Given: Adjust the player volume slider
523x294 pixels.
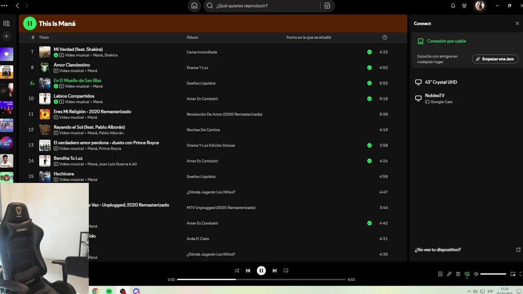Looking at the screenshot, I should [494, 274].
